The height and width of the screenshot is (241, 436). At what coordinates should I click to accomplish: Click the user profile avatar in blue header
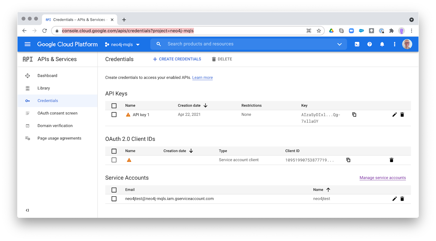[x=407, y=44]
